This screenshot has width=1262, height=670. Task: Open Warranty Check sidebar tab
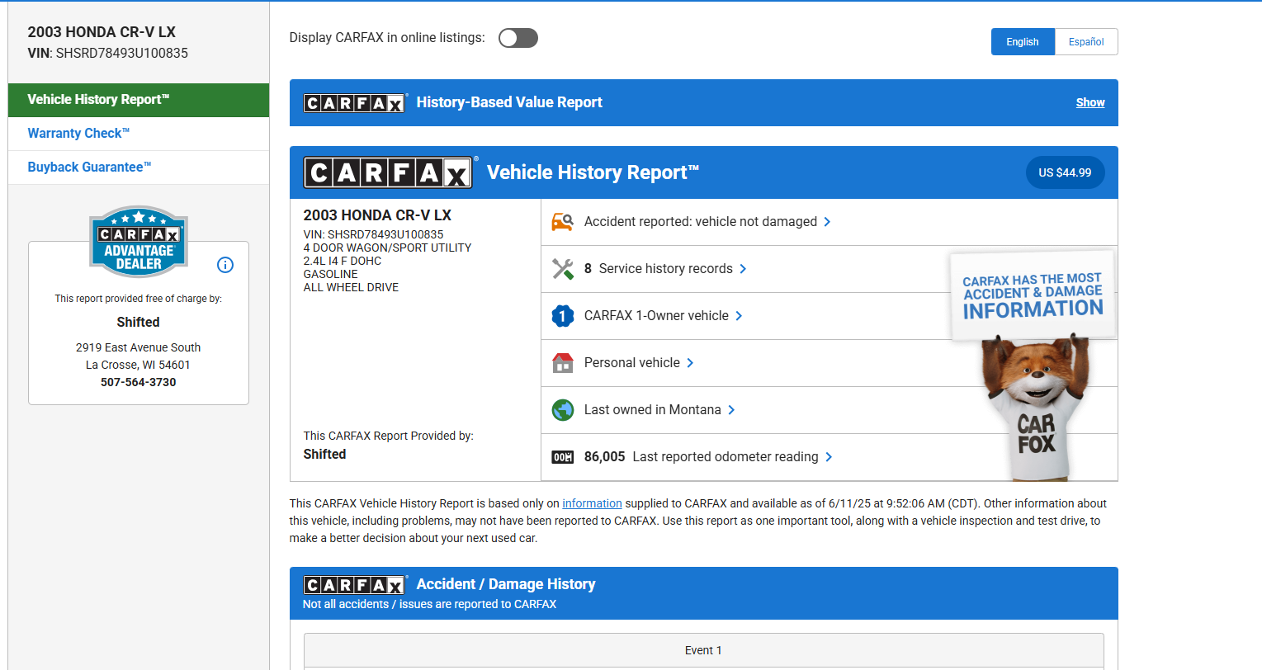pos(139,134)
